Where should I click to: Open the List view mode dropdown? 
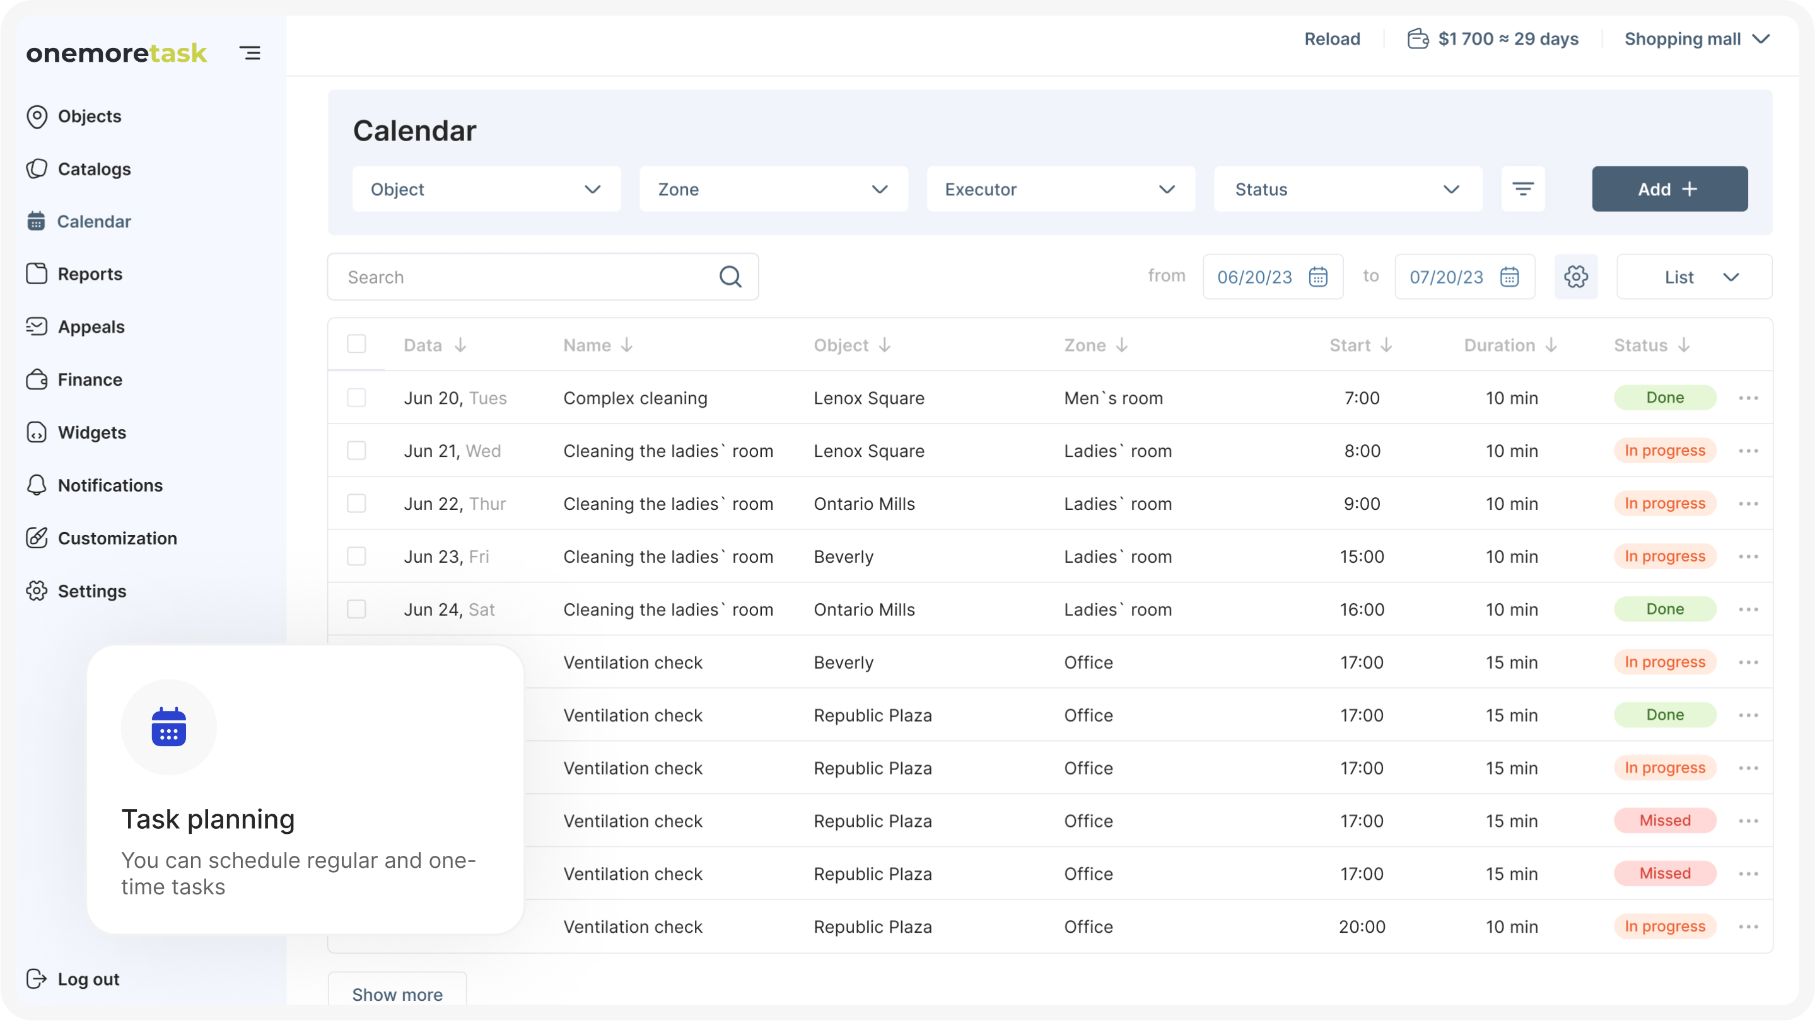1694,277
